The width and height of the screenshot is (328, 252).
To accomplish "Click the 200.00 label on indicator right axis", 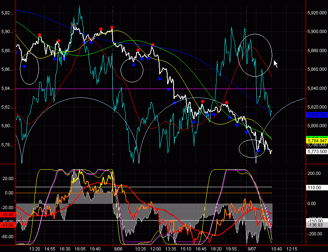I will click(314, 173).
